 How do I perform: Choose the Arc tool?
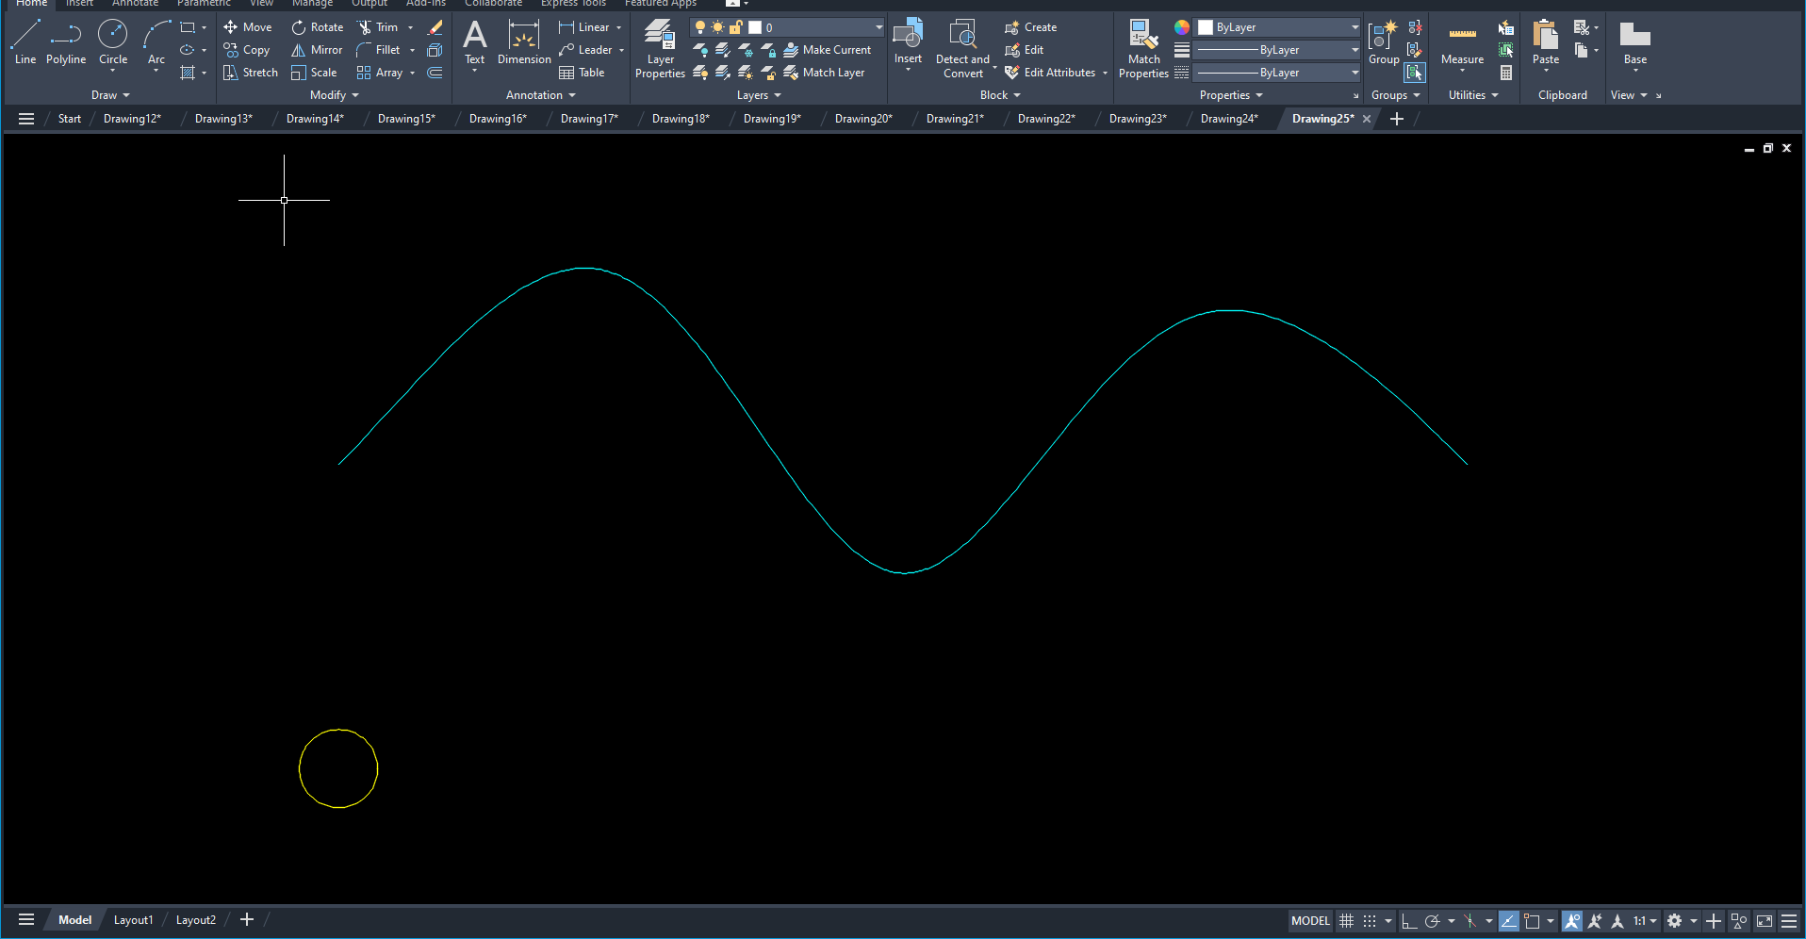156,43
